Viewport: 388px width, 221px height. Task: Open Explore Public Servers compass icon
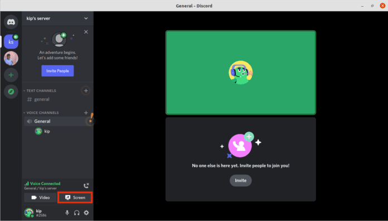(11, 92)
